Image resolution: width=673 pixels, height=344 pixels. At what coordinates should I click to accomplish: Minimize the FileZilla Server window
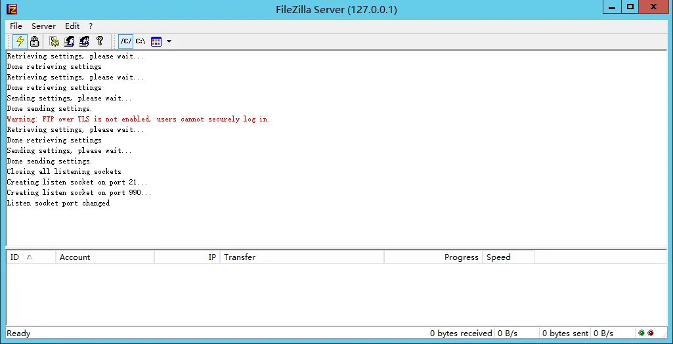coord(612,7)
